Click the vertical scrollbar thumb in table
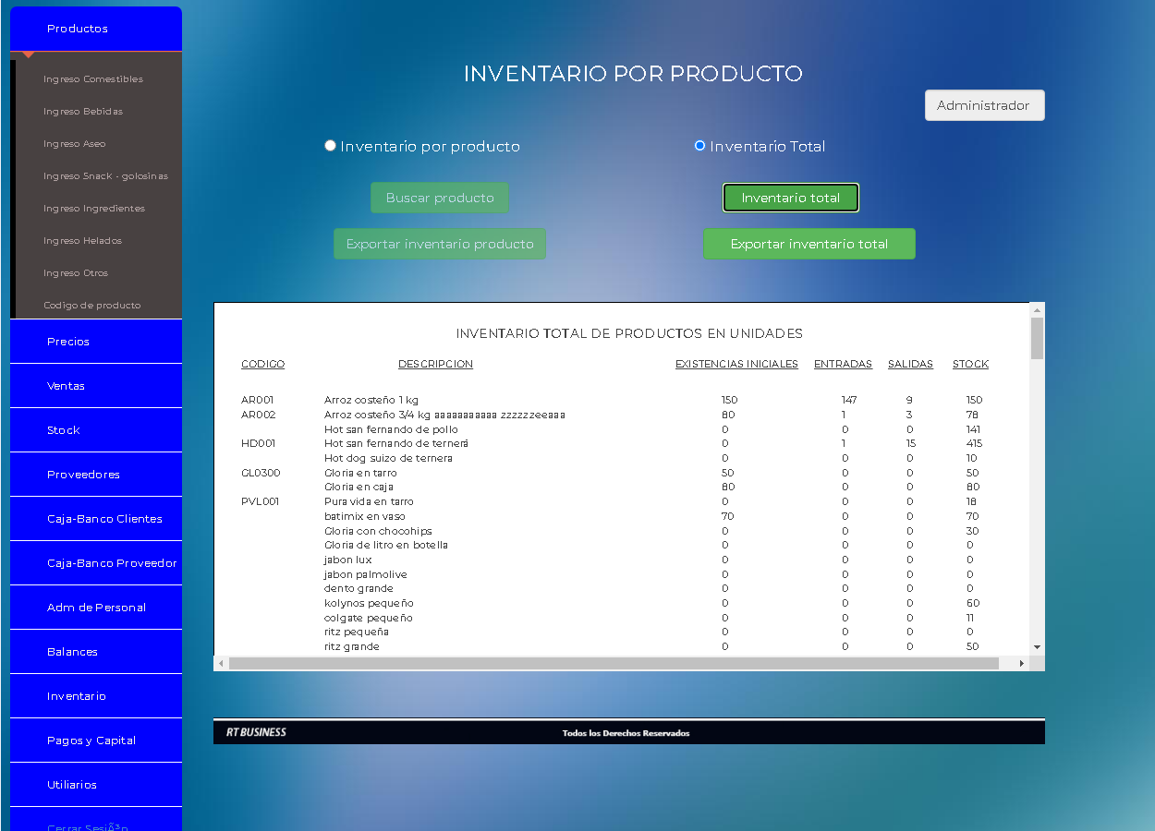Image resolution: width=1155 pixels, height=831 pixels. [1037, 338]
